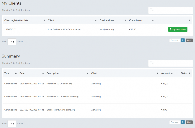The width and height of the screenshot is (195, 128).
Task: Click the Log in as client button
Action: pyautogui.click(x=178, y=29)
